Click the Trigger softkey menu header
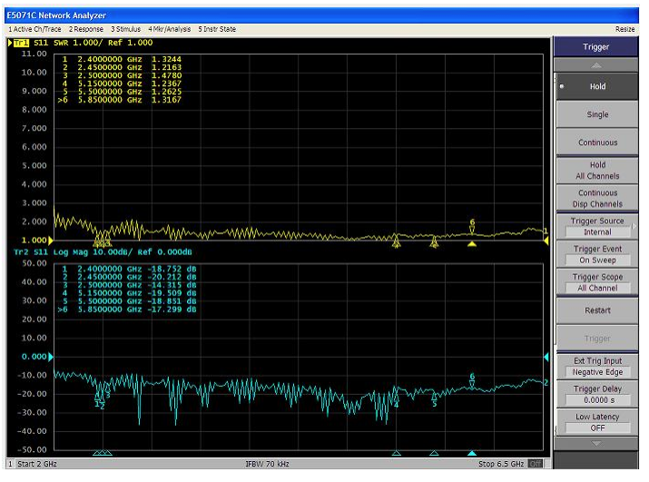The width and height of the screenshot is (649, 482). 596,47
